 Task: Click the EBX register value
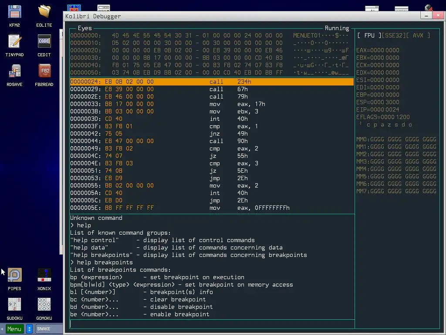click(x=378, y=58)
